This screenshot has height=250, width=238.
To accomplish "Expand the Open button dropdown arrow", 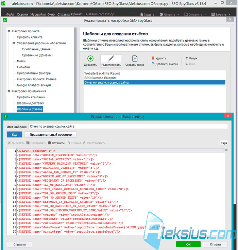I will (178, 15).
